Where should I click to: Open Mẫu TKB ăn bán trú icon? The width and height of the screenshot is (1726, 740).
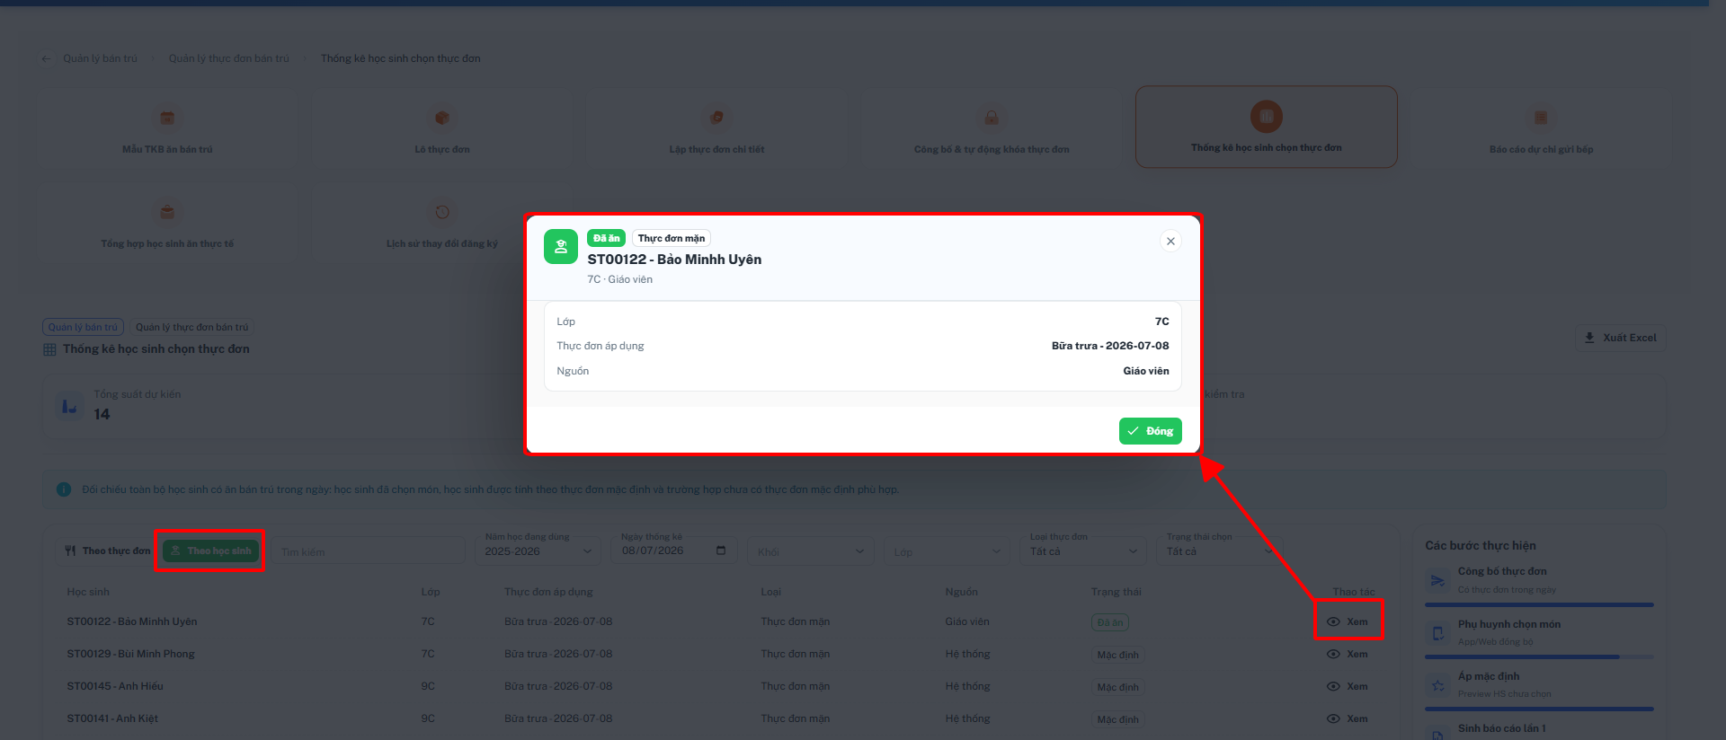tap(167, 118)
